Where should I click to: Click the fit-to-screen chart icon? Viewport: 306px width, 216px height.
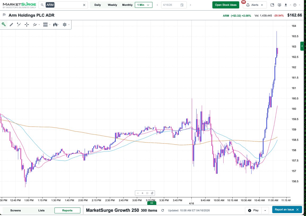tap(147, 193)
